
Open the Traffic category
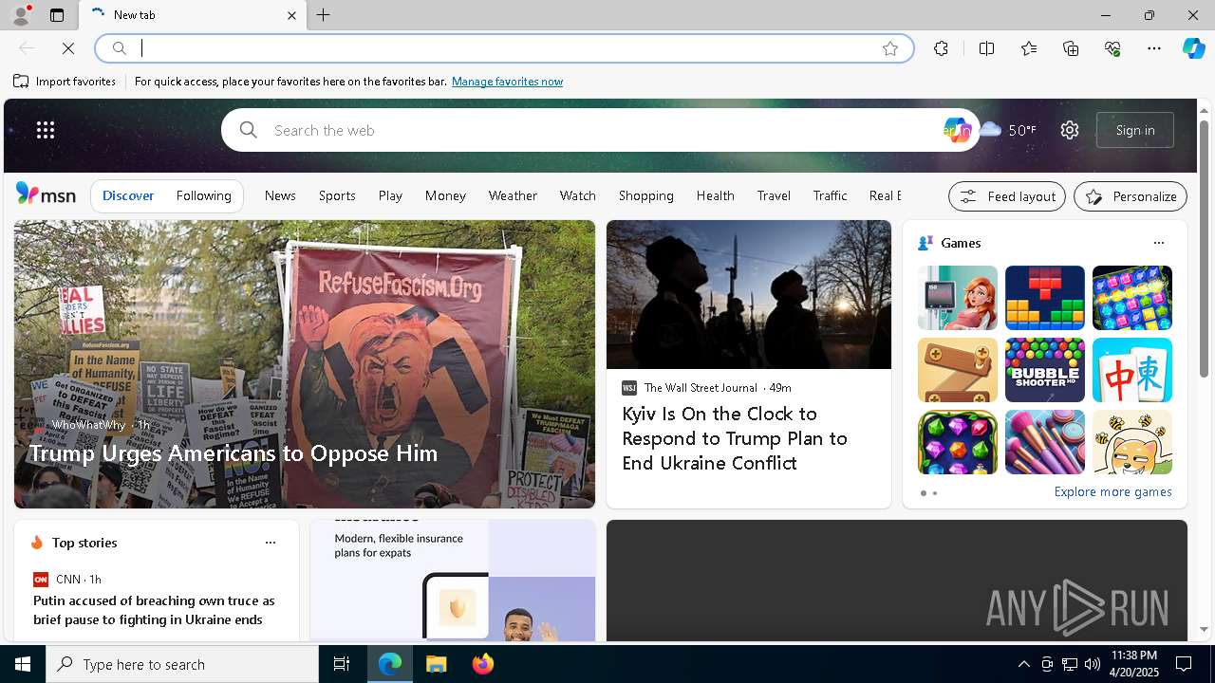point(830,195)
